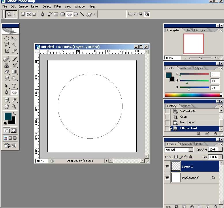The width and height of the screenshot is (224, 208).
Task: Enable Quick Mask mode in the toolbox
Action: pos(14,131)
